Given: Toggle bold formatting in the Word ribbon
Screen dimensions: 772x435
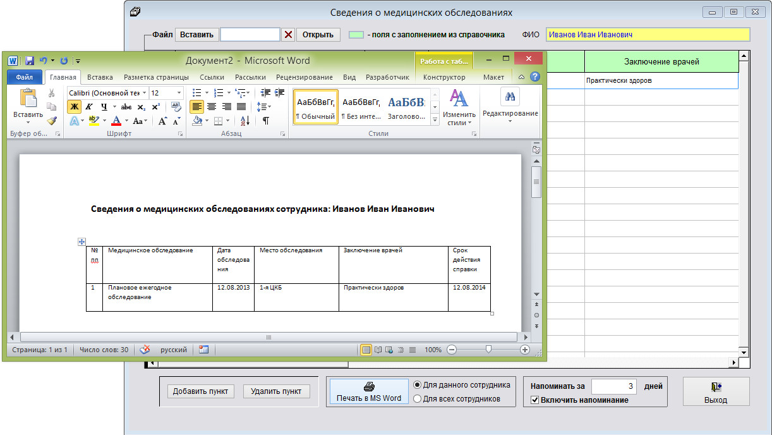Looking at the screenshot, I should [x=75, y=107].
